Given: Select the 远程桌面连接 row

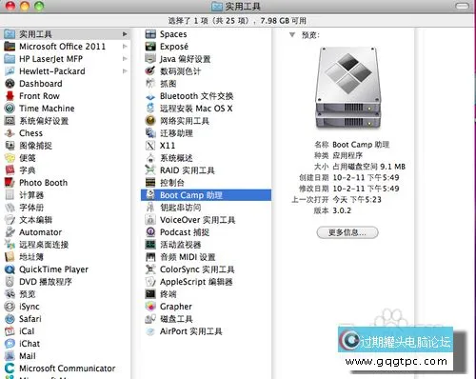Looking at the screenshot, I should click(x=67, y=245).
